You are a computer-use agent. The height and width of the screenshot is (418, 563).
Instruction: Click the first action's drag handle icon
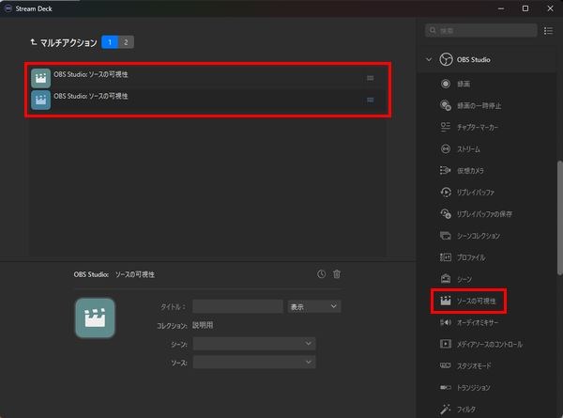tap(371, 78)
